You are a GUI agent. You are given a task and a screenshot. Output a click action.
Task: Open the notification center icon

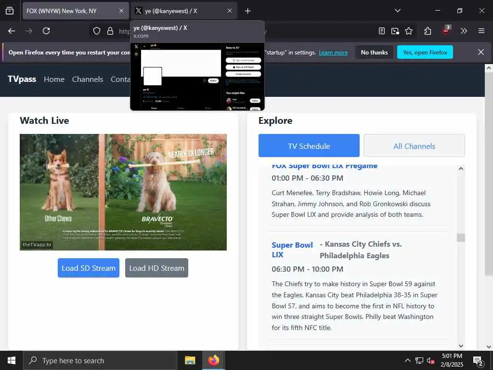click(478, 361)
